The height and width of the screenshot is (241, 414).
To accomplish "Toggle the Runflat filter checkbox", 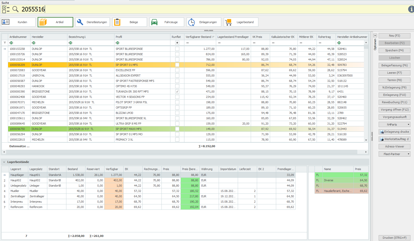I will pyautogui.click(x=177, y=43).
